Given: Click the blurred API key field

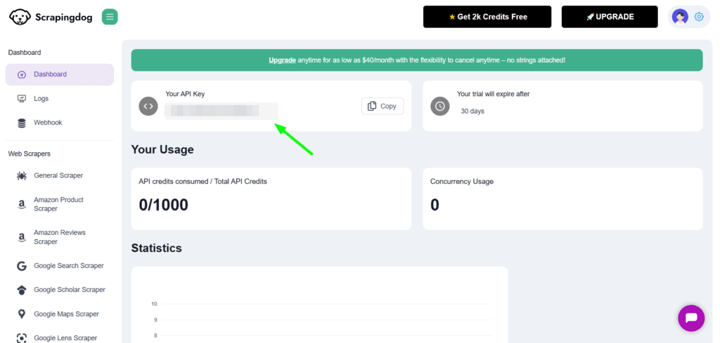Looking at the screenshot, I should (221, 111).
